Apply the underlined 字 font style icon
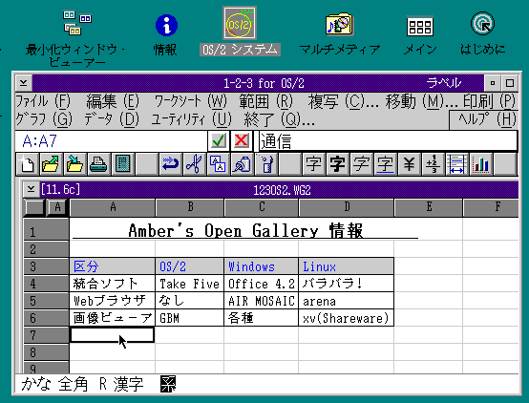The image size is (529, 403). point(385,164)
